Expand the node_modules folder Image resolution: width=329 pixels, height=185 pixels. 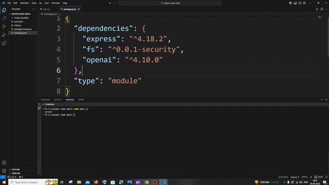[x=21, y=18]
